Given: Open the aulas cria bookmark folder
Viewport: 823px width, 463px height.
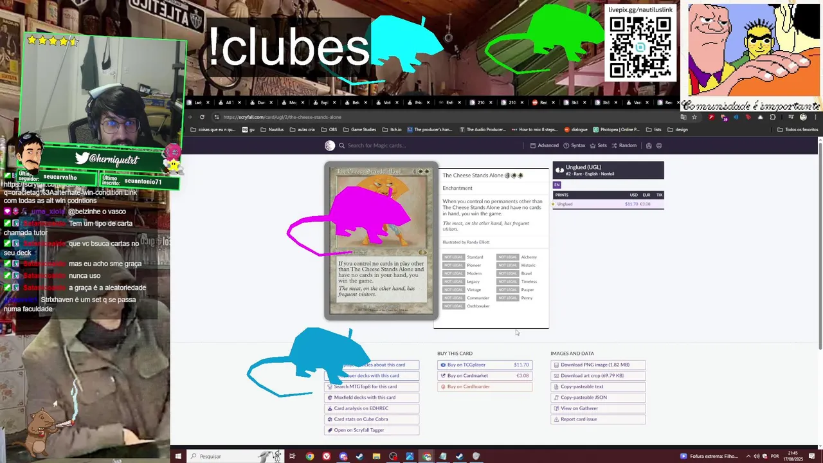Looking at the screenshot, I should [302, 129].
